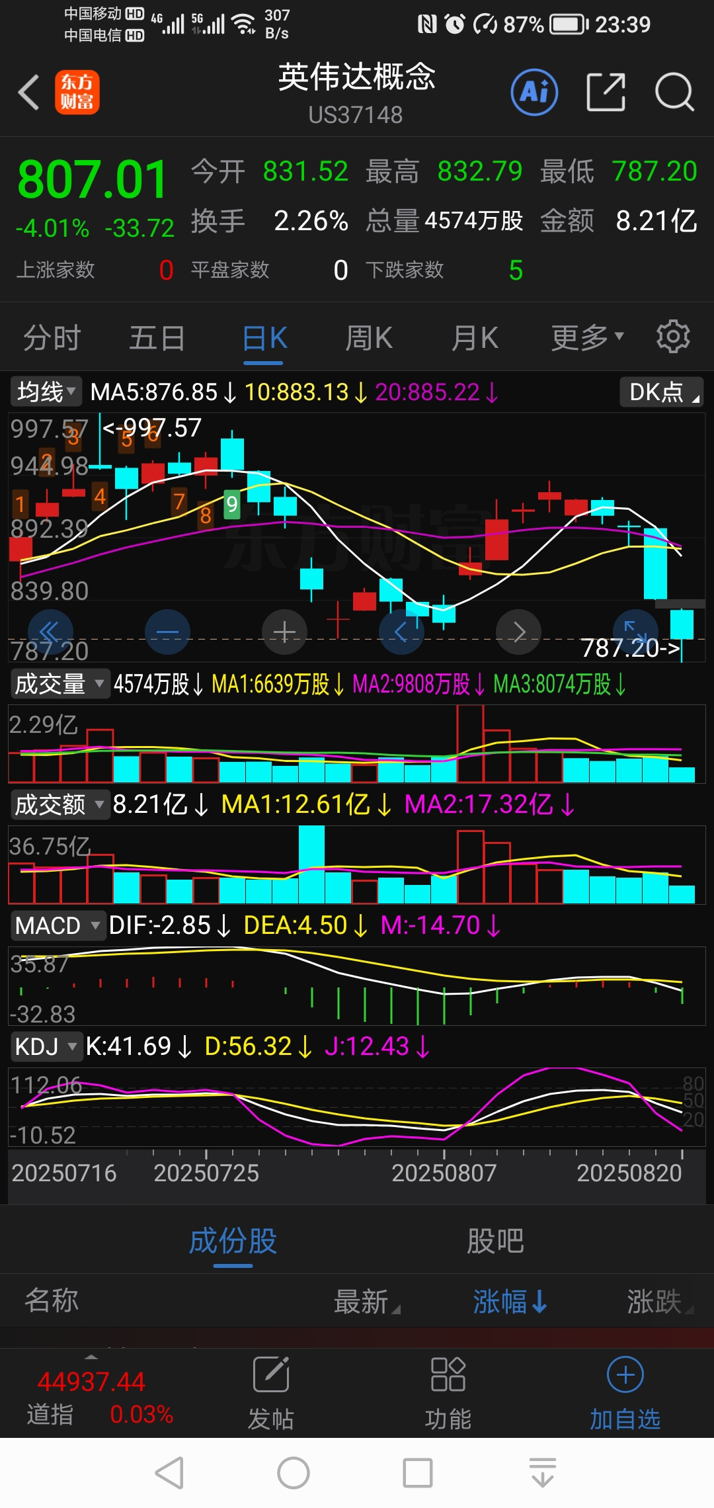Move chart cursor right one candle

coord(518,632)
